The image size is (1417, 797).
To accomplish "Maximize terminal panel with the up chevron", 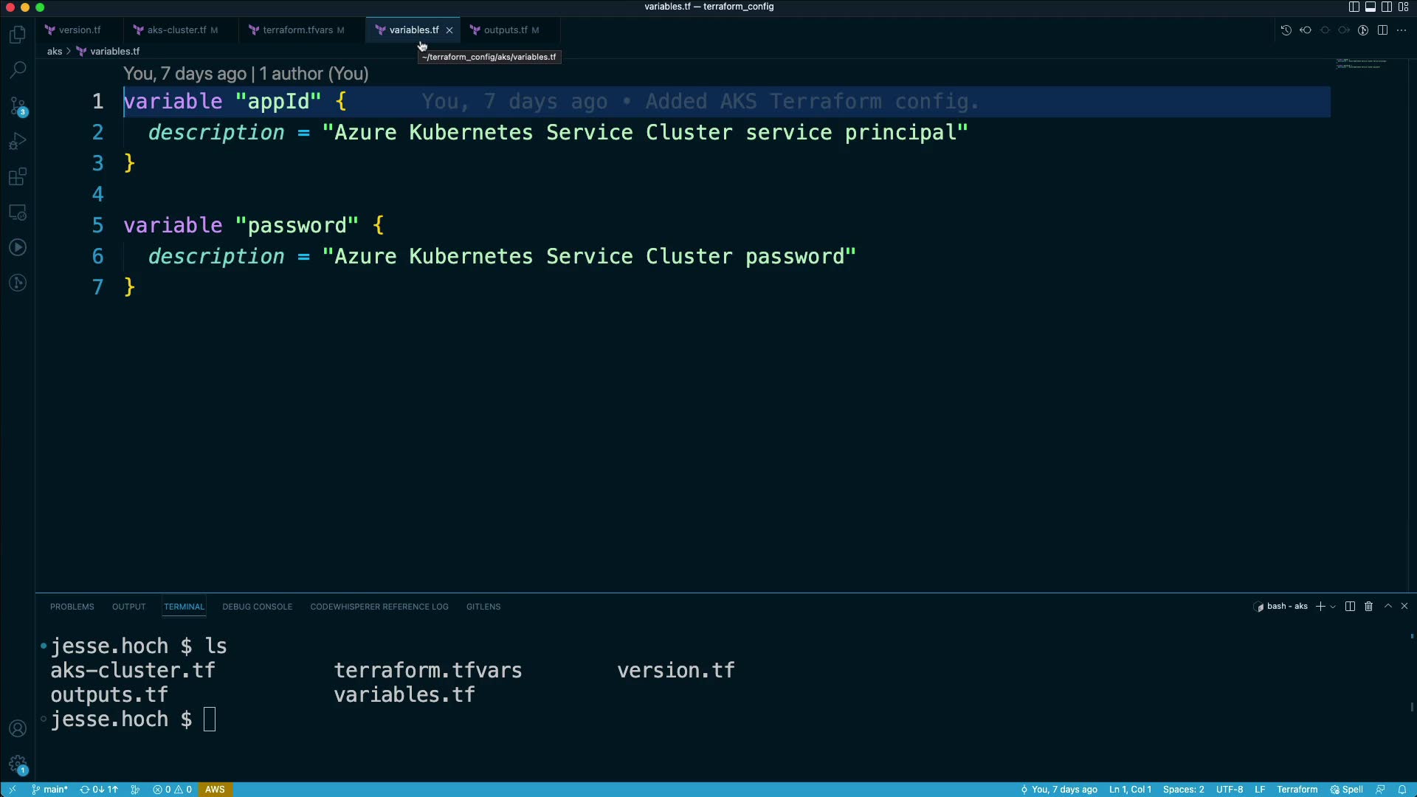I will 1387,607.
